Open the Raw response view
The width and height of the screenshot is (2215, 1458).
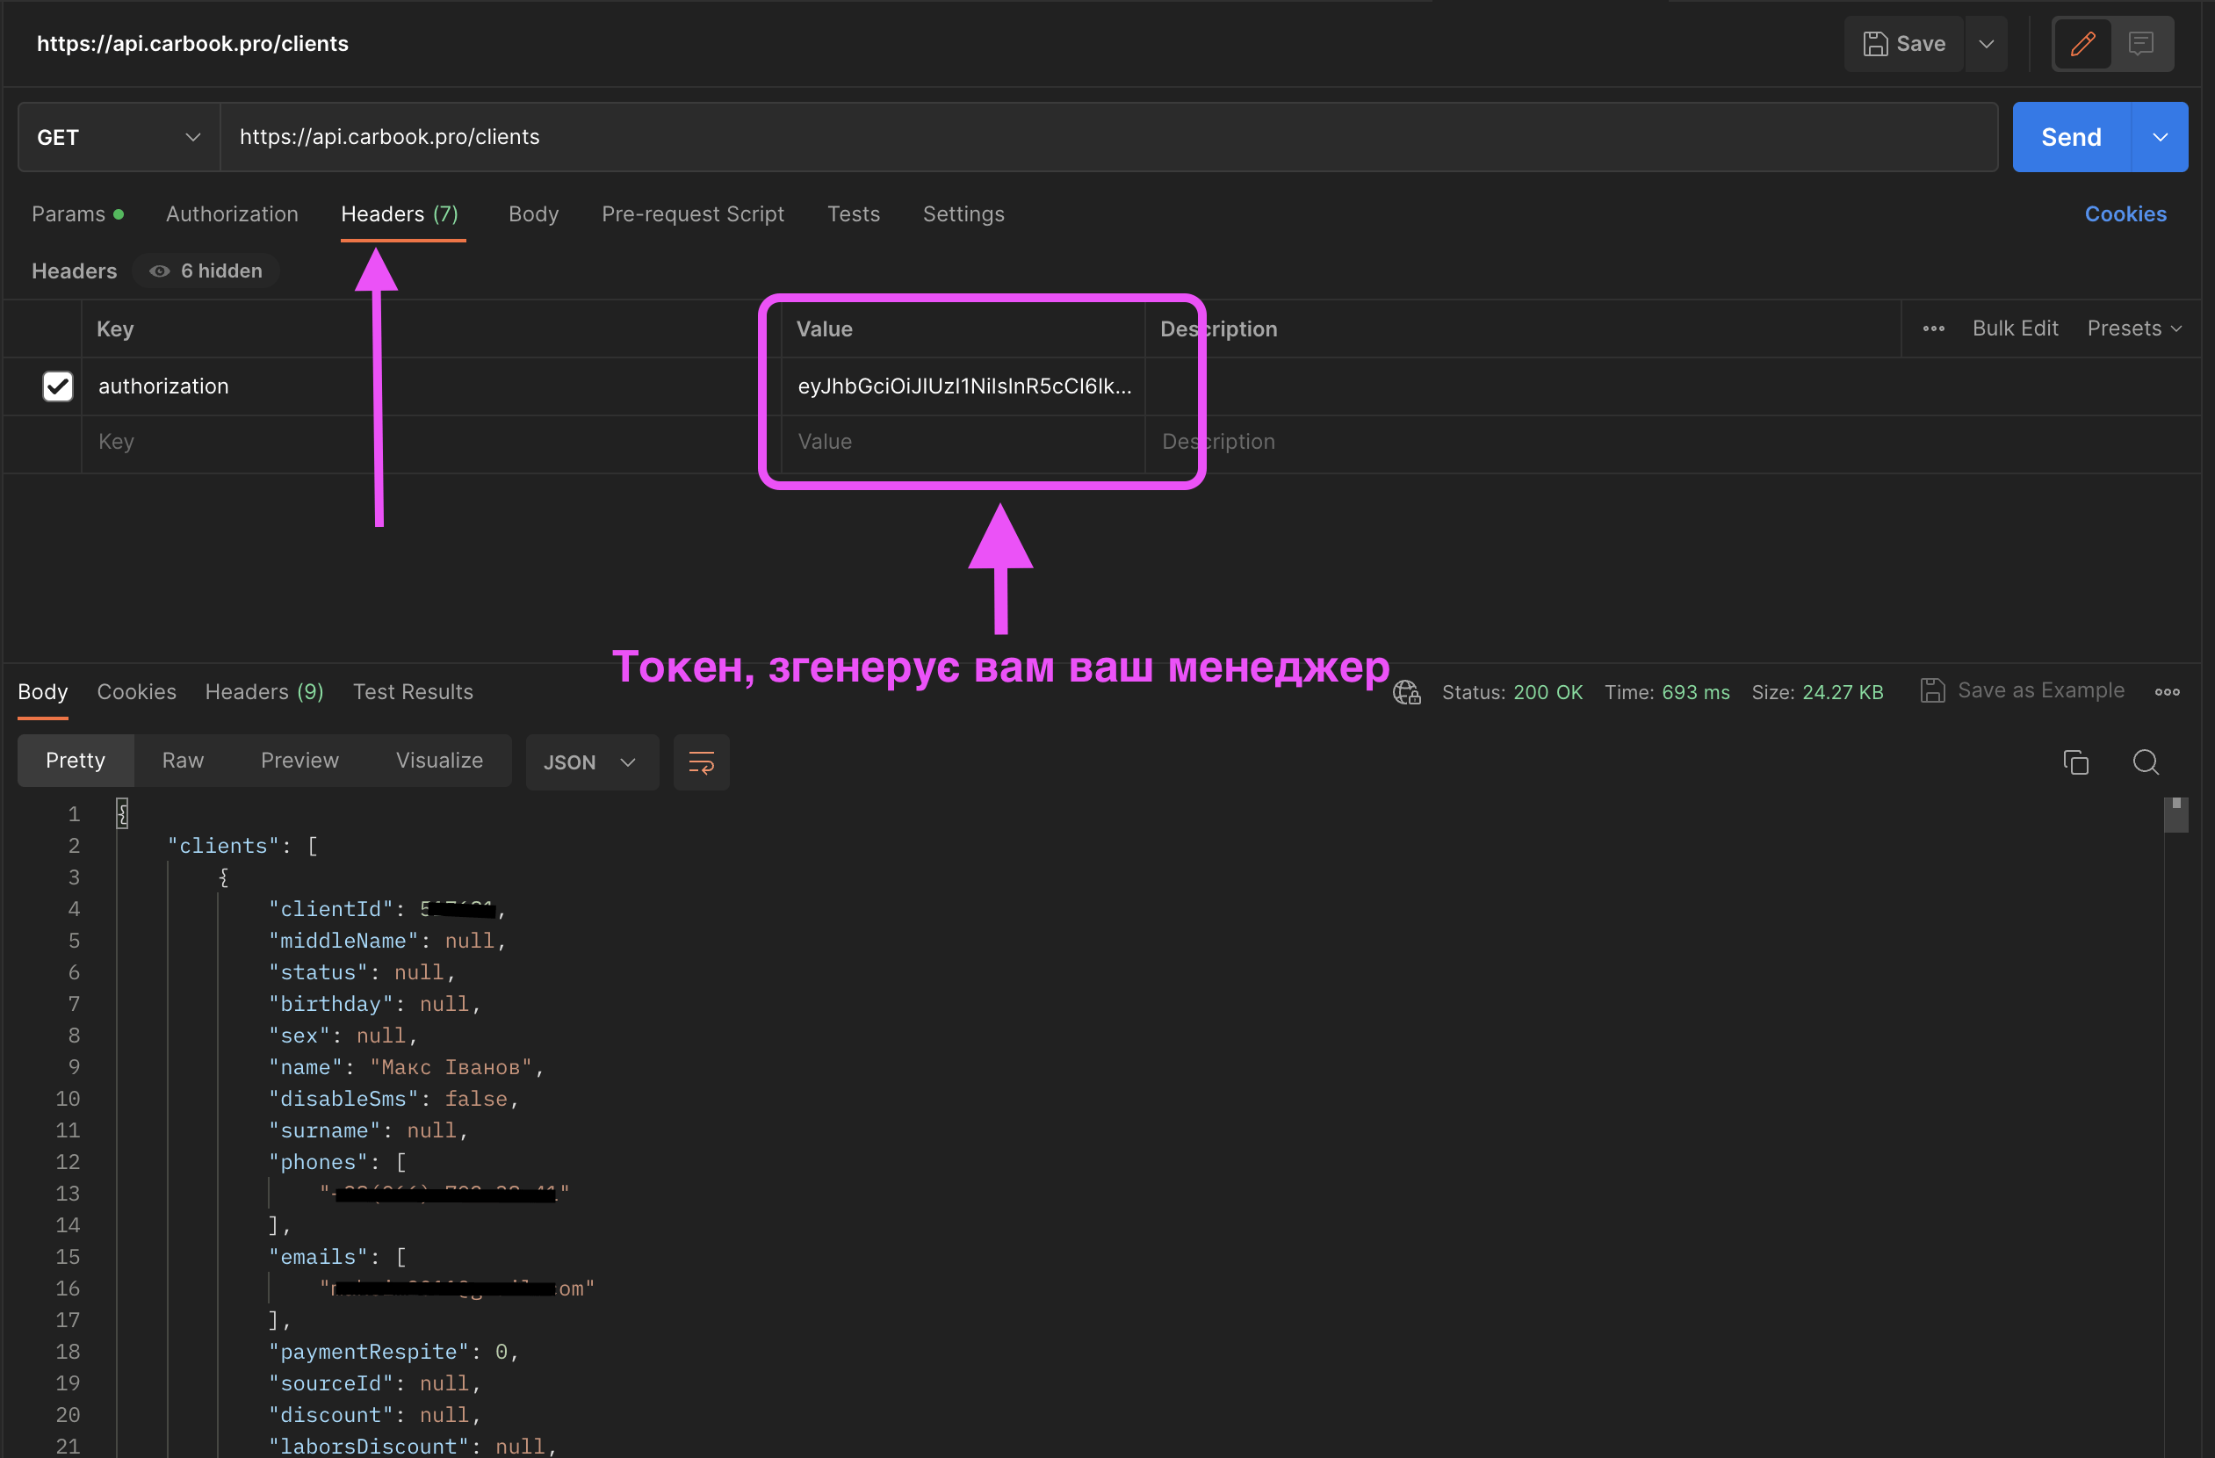click(x=183, y=760)
